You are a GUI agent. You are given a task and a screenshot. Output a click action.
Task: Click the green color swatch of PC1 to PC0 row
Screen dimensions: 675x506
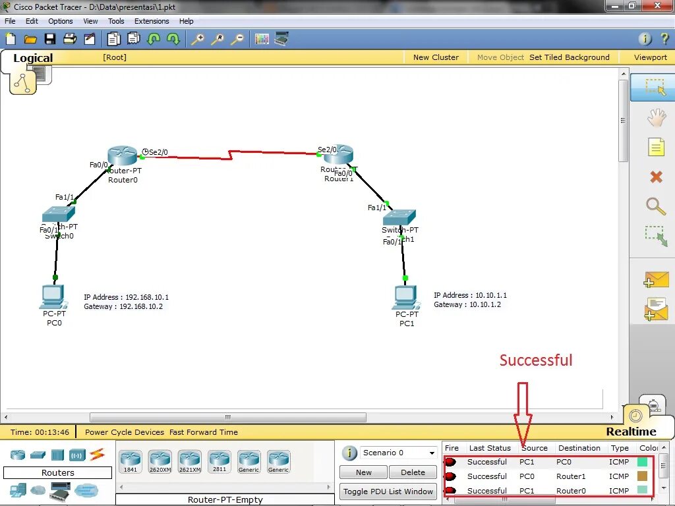[x=642, y=462]
